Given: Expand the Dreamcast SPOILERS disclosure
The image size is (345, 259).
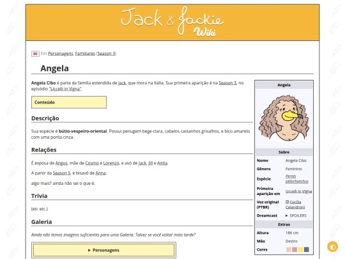Looking at the screenshot, I should tap(296, 216).
